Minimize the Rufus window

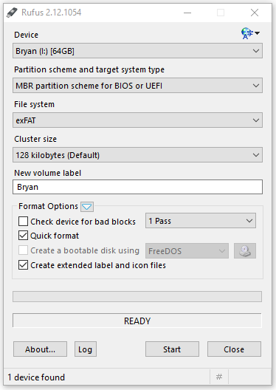(187, 13)
